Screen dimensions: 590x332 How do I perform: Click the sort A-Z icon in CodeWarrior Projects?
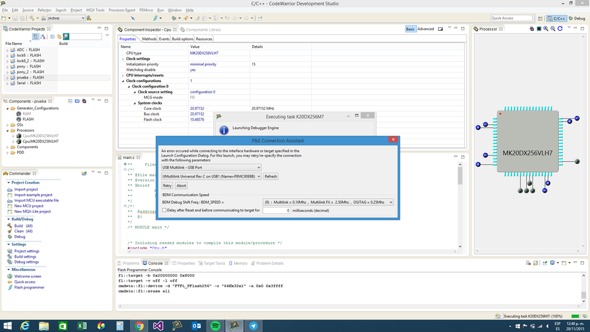[43, 37]
